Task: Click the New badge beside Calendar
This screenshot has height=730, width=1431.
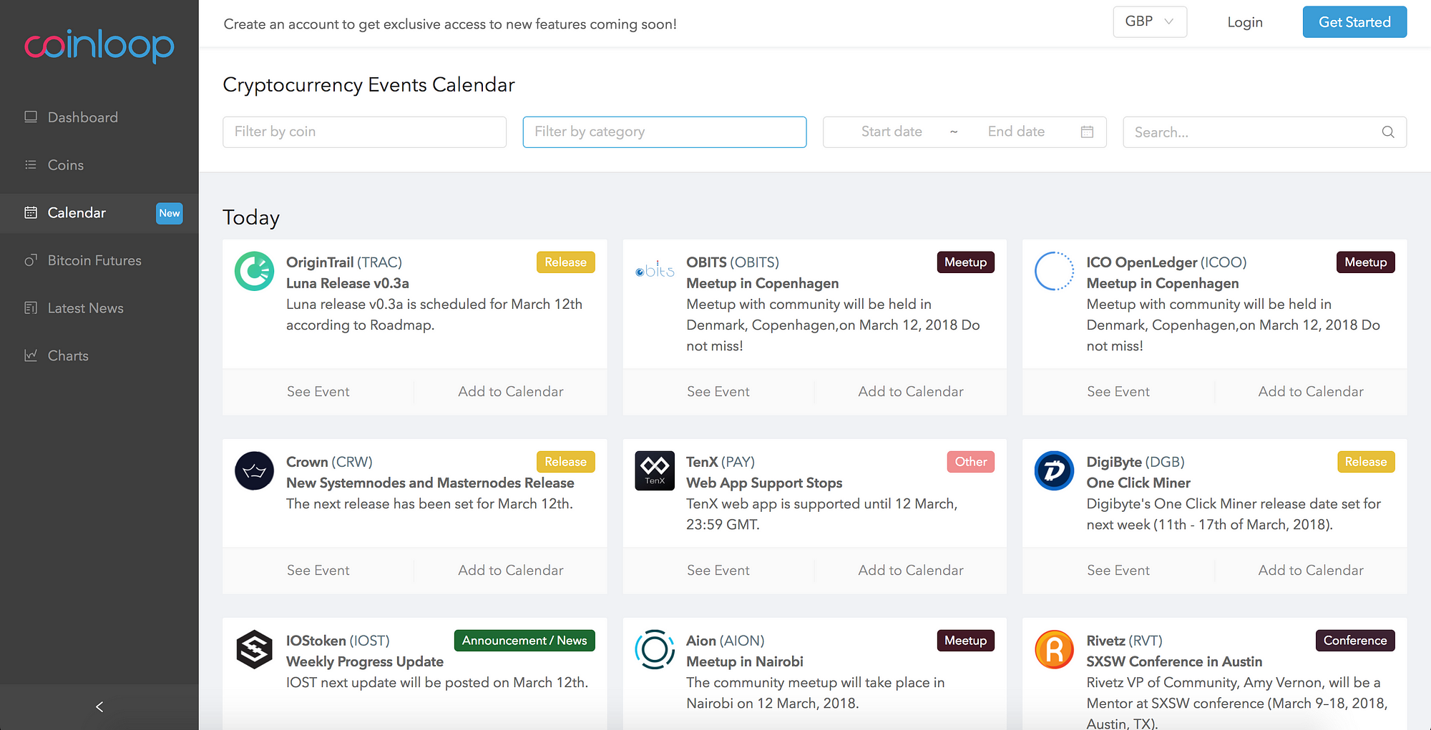Action: click(x=170, y=213)
